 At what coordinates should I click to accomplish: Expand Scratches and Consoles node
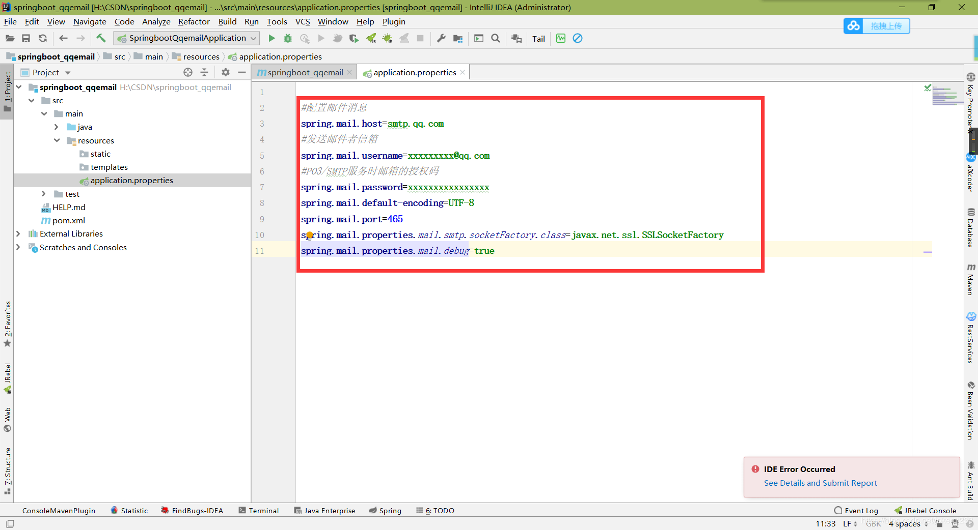click(19, 247)
